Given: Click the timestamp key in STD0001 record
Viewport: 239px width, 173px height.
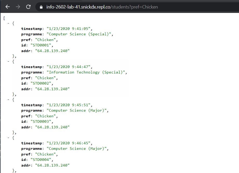Looking at the screenshot, I should (x=32, y=29).
